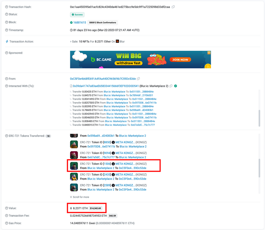Click the help icon beside Block
The height and width of the screenshot is (230, 265).
pyautogui.click(x=6, y=22)
